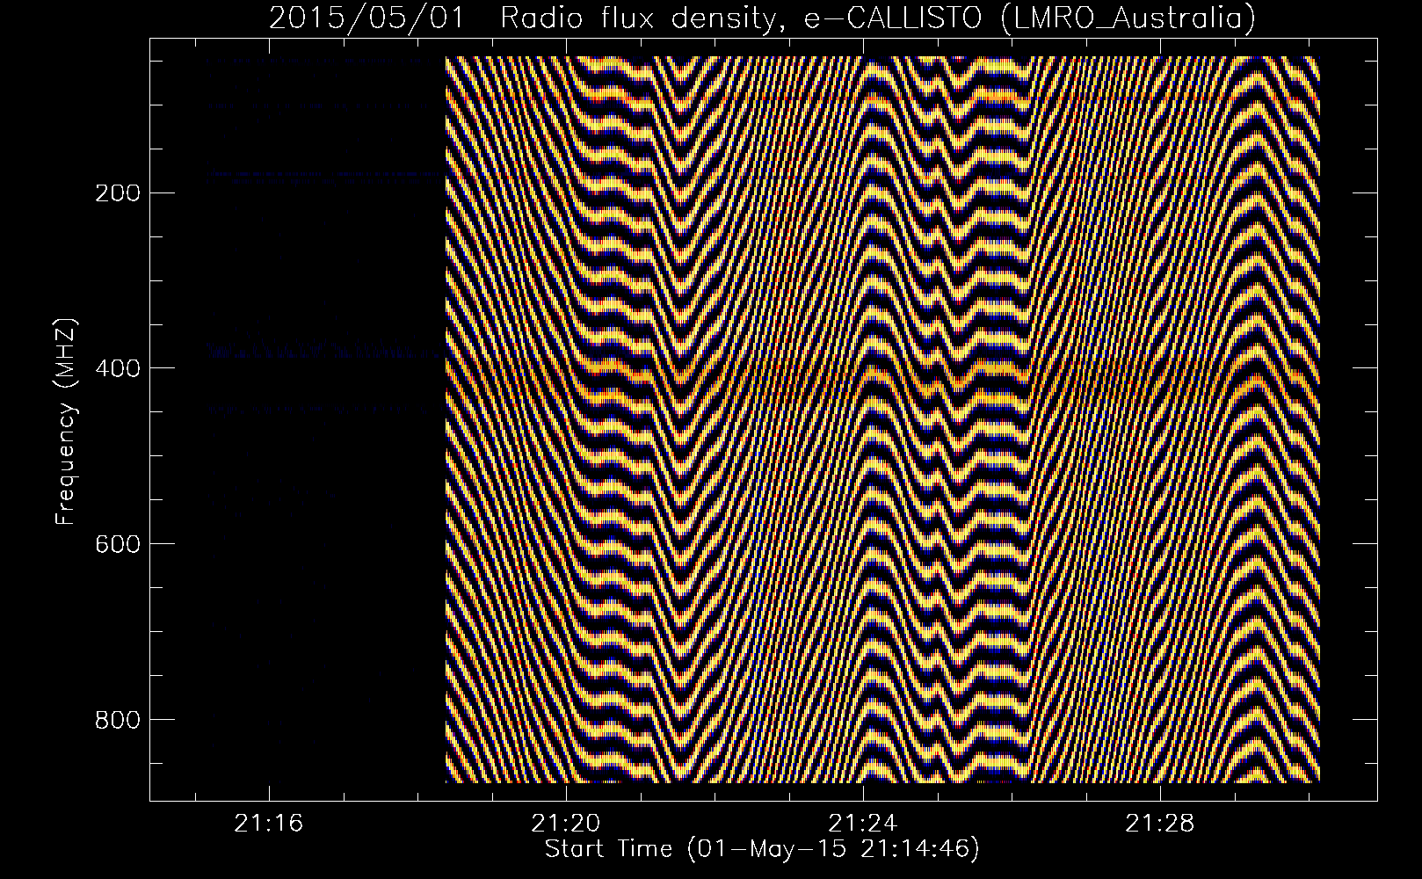Click the 200 MHz frequency tick label

point(116,193)
